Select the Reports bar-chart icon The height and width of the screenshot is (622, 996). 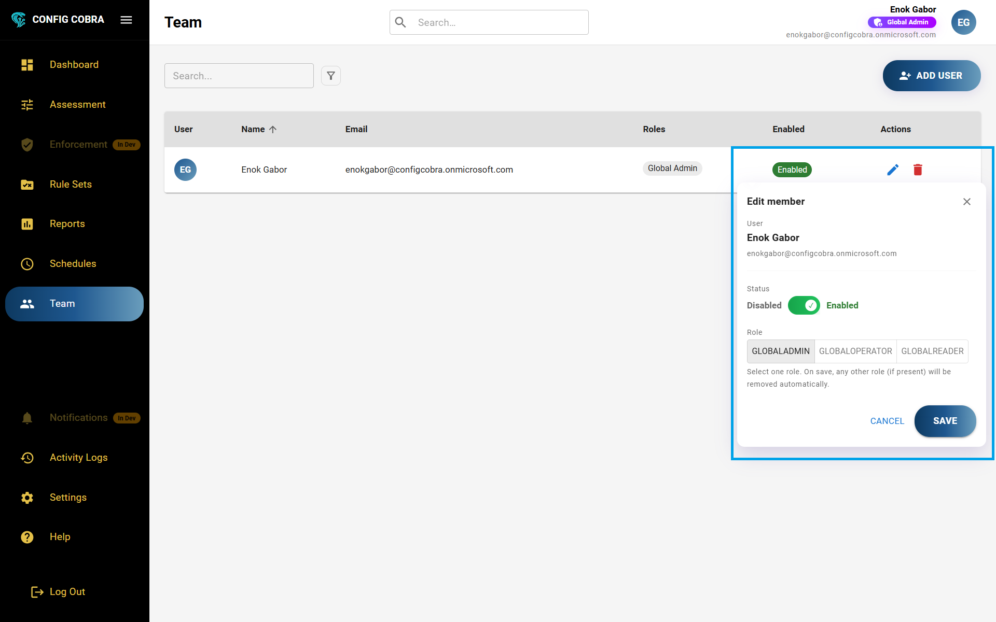pyautogui.click(x=27, y=224)
